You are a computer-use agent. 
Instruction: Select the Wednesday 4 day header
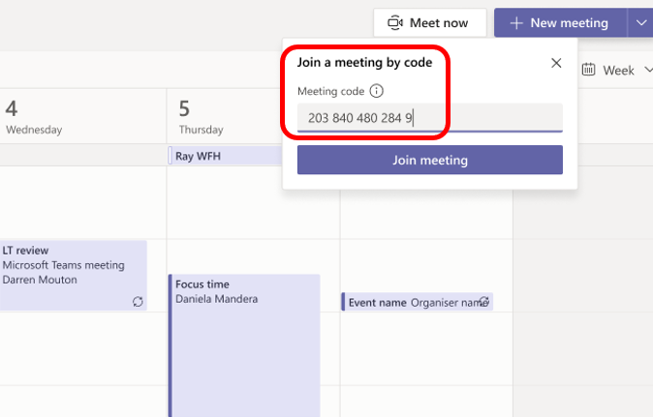click(x=34, y=116)
